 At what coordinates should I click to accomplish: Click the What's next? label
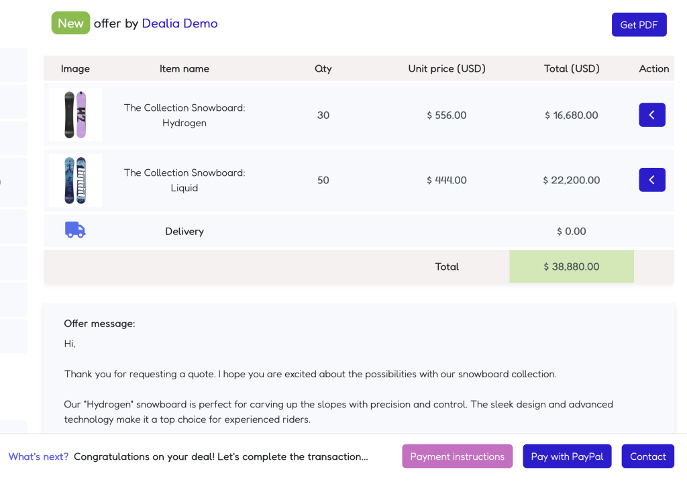[38, 456]
